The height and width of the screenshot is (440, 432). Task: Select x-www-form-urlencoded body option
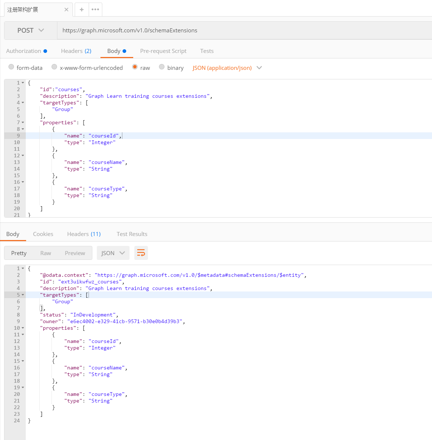click(54, 67)
